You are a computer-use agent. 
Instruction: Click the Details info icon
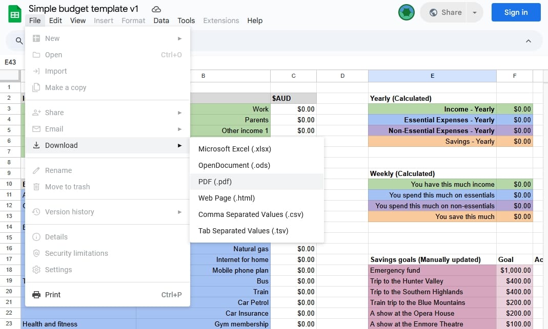tap(36, 237)
